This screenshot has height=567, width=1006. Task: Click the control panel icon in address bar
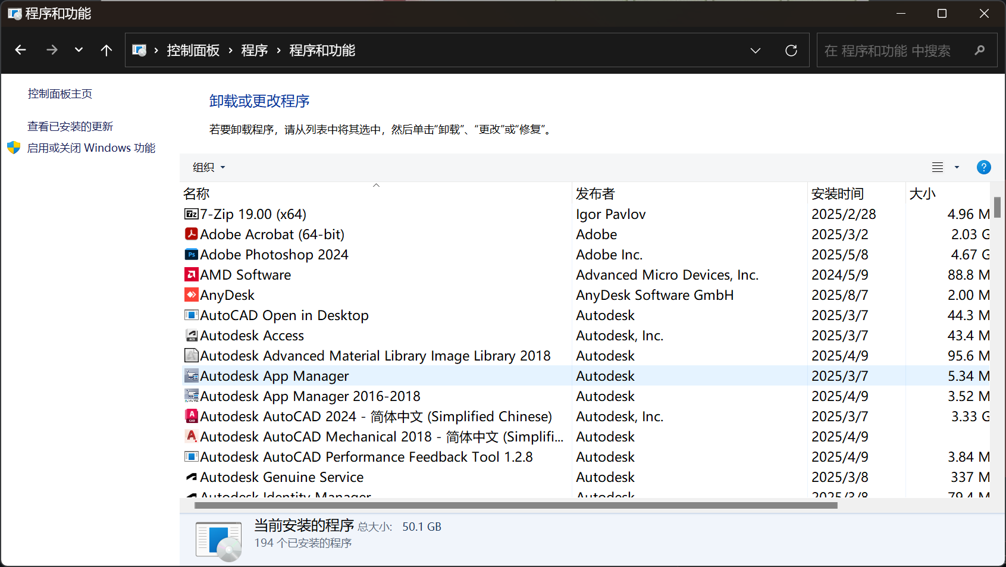click(139, 51)
